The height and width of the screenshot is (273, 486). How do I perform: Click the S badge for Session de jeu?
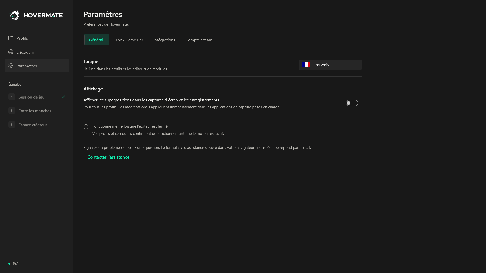pos(12,97)
